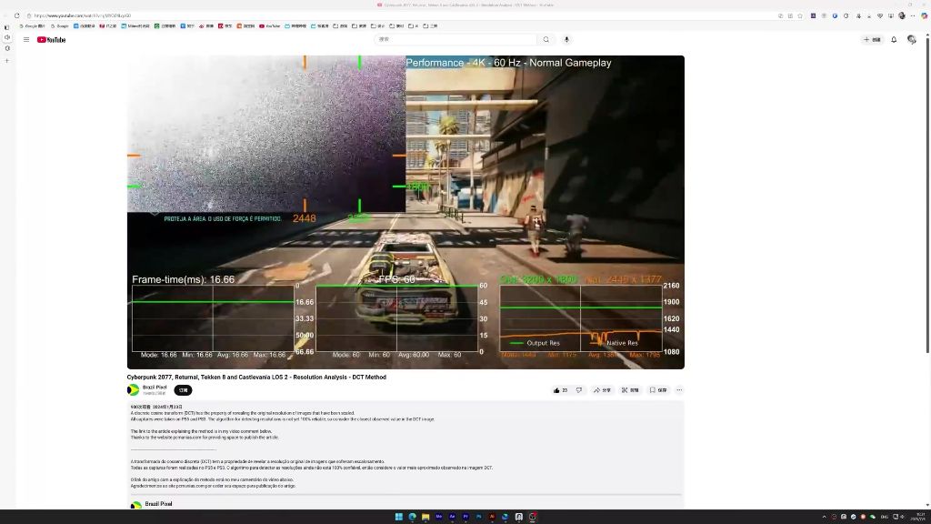Open the browser settings ellipsis menu
The height and width of the screenshot is (524, 931).
[913, 15]
